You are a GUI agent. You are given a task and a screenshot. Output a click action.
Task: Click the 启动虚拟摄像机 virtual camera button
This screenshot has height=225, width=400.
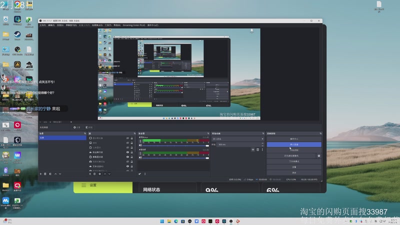[291, 155]
